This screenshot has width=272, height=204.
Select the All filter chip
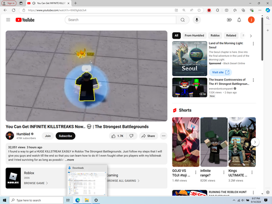point(176,35)
